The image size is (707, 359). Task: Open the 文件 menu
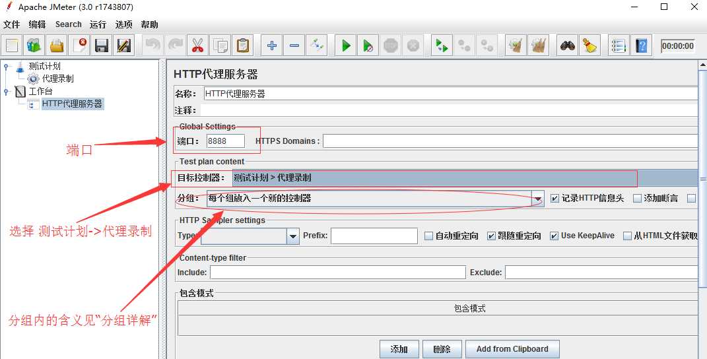coord(11,24)
